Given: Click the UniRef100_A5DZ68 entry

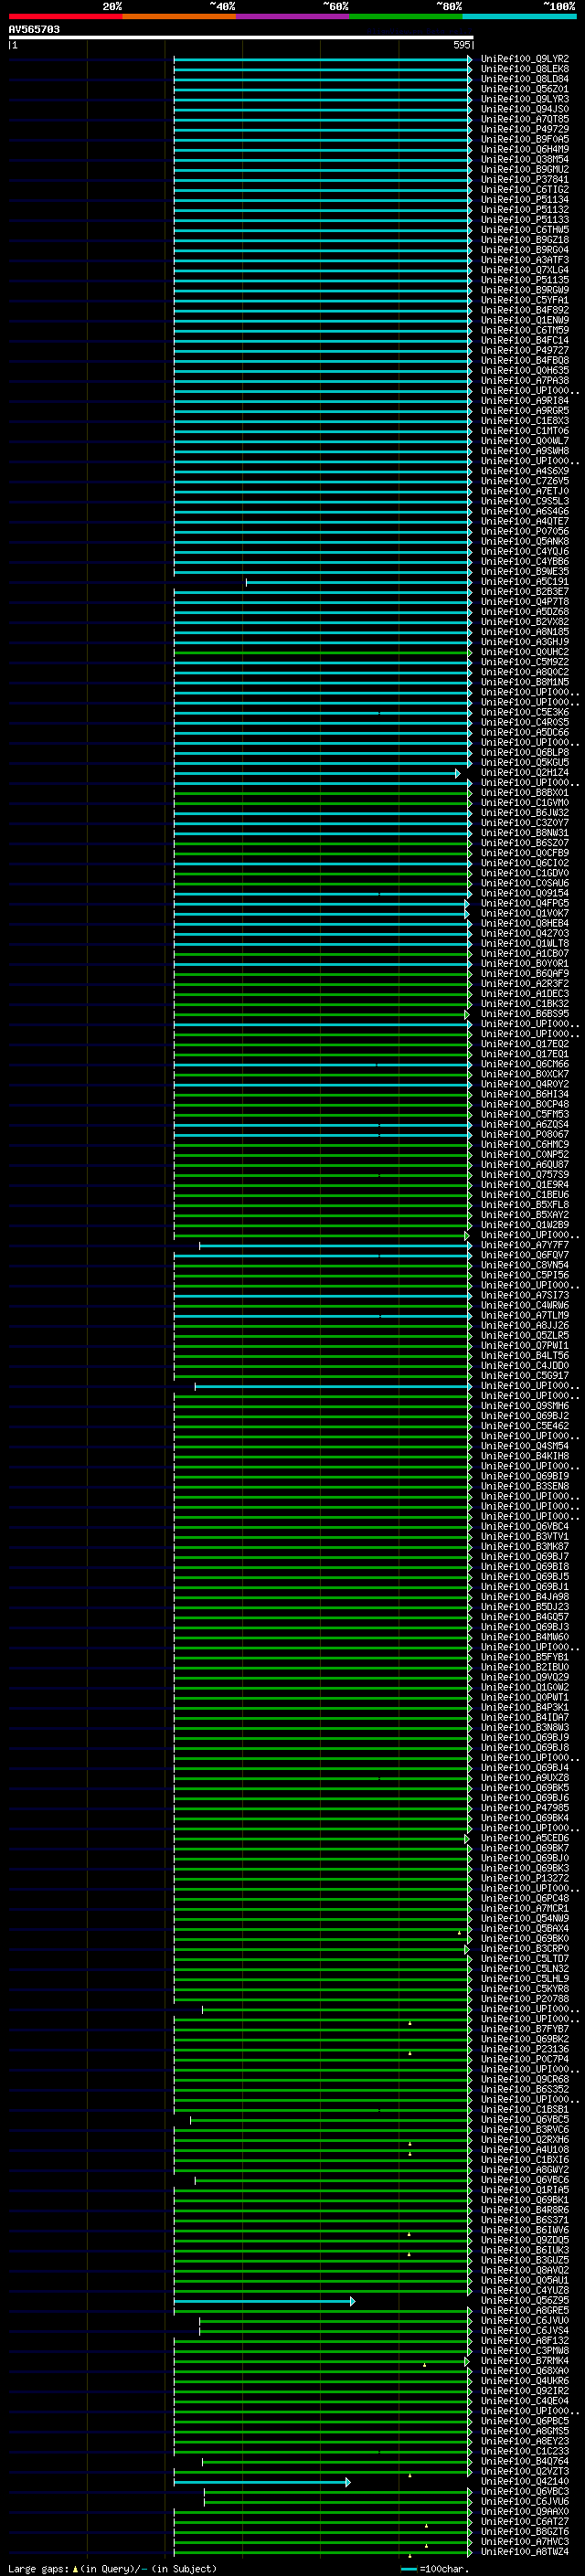Looking at the screenshot, I should tap(524, 612).
